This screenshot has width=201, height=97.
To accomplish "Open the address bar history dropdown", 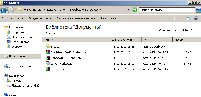I will tap(128, 10).
